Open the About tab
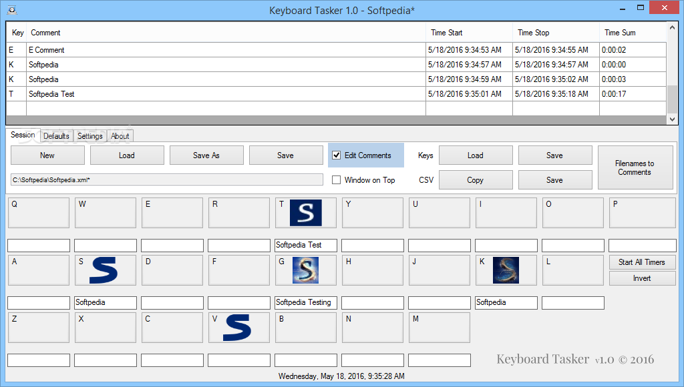 (120, 136)
